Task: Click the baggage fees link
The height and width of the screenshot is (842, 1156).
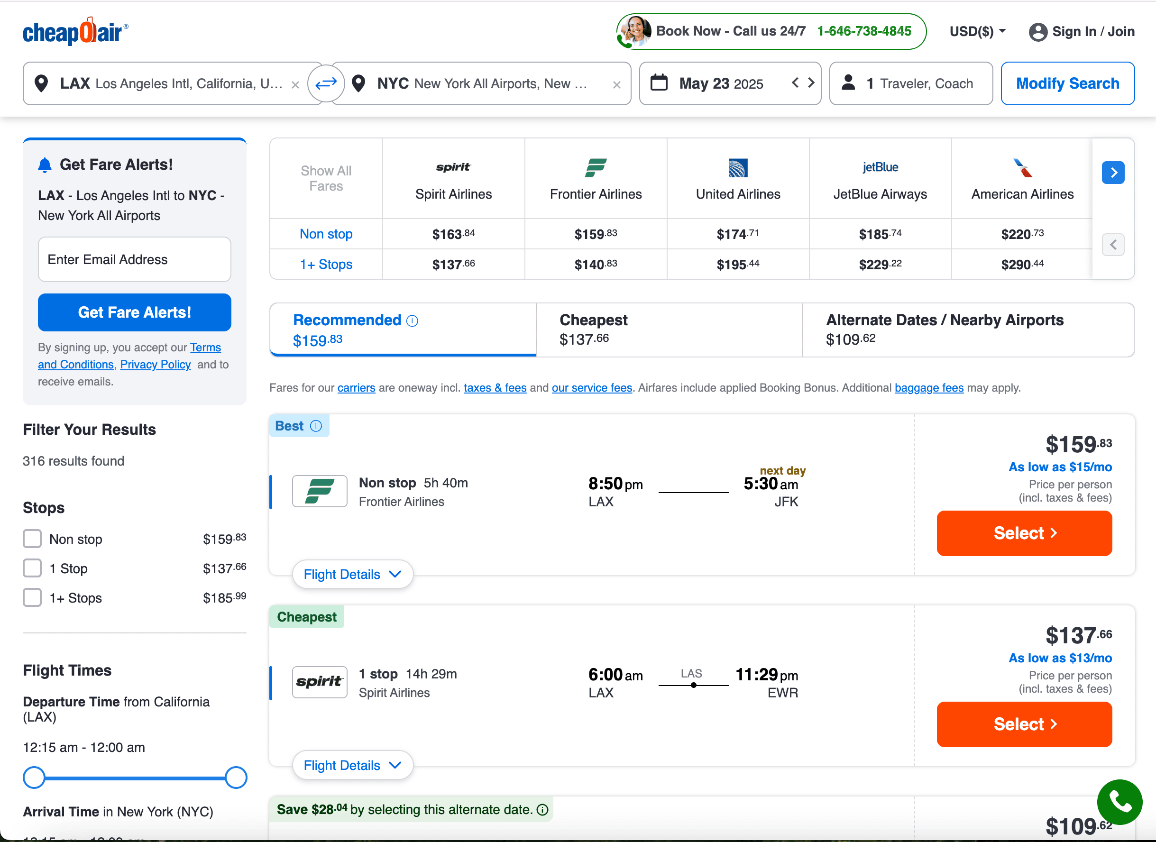Action: 929,388
